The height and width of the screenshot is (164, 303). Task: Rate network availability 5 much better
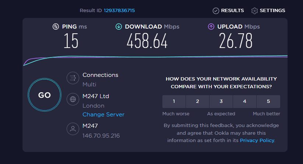pos(268,101)
